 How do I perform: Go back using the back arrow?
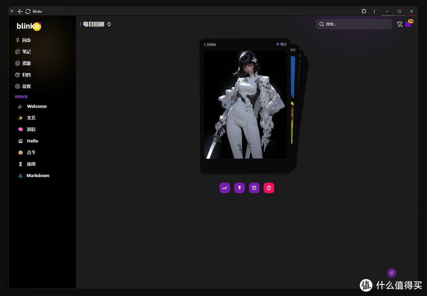point(20,11)
